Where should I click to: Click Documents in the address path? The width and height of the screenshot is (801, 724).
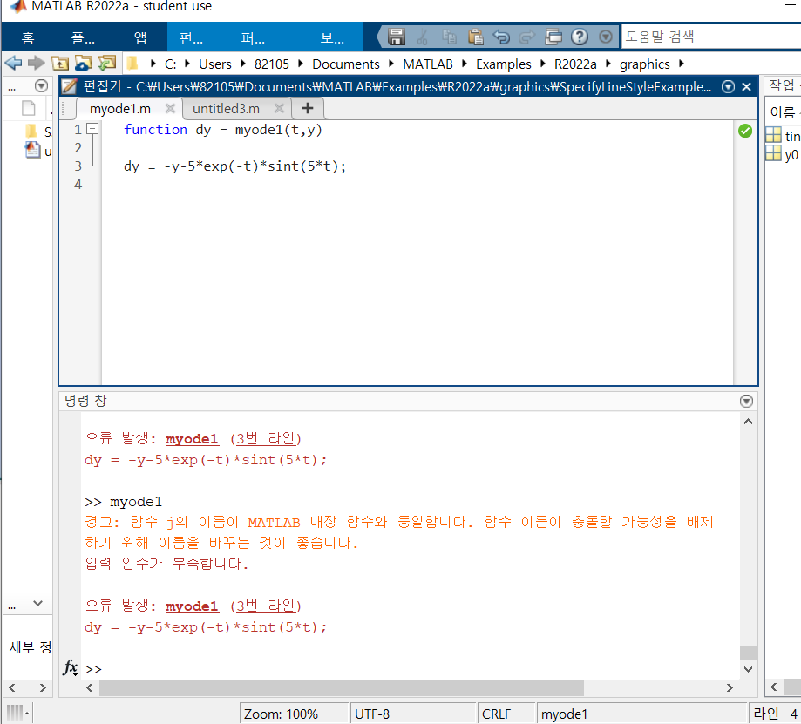346,64
